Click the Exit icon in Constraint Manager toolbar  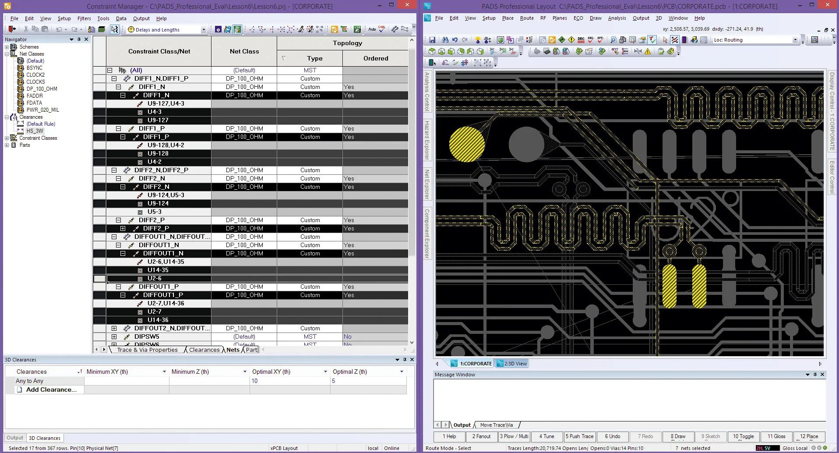(x=12, y=29)
